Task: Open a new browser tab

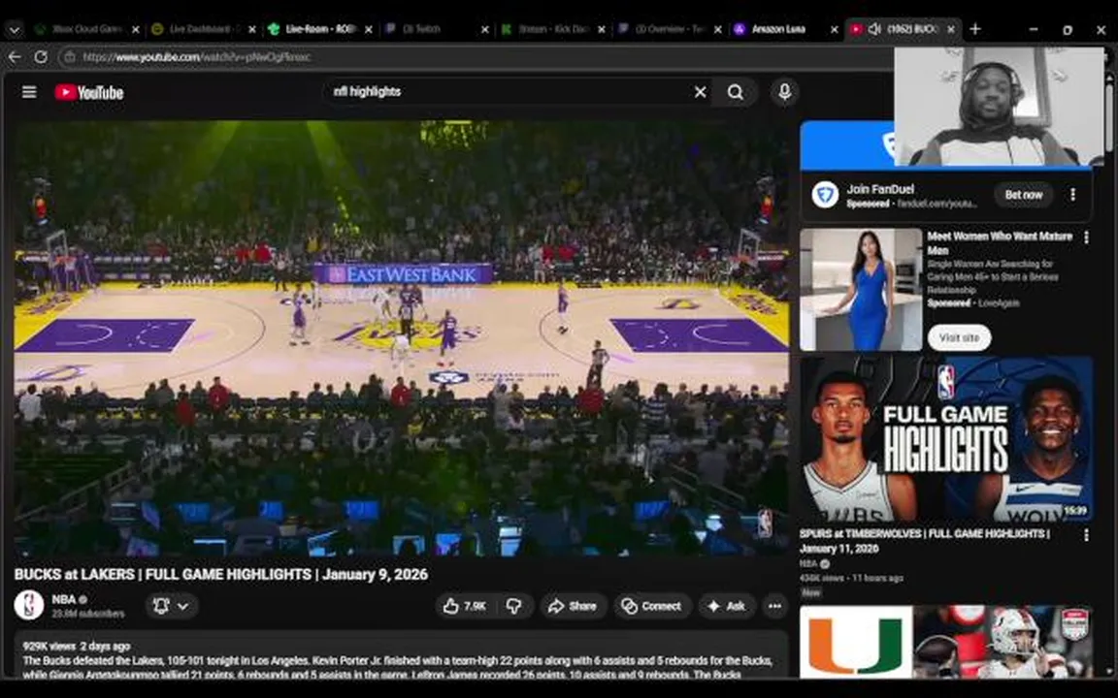Action: click(974, 29)
